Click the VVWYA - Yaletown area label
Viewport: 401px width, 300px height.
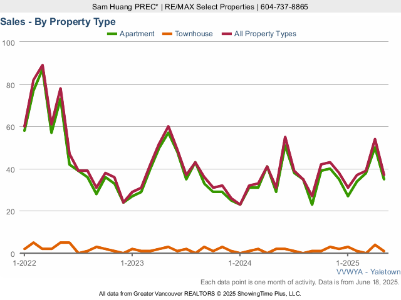pos(368,272)
